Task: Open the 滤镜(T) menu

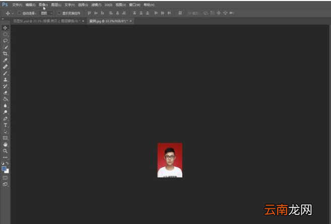Action: 96,5
